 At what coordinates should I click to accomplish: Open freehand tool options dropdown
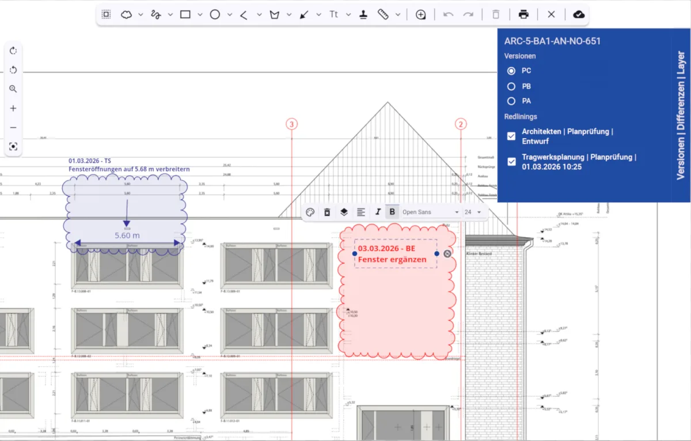tap(170, 15)
